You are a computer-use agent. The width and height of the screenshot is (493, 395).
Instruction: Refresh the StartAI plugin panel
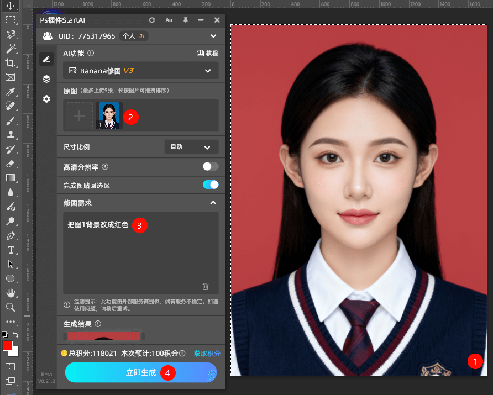[x=151, y=20]
